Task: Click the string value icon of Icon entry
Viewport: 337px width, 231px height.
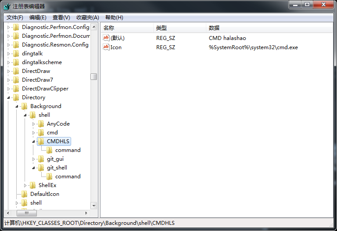Action: (x=106, y=47)
